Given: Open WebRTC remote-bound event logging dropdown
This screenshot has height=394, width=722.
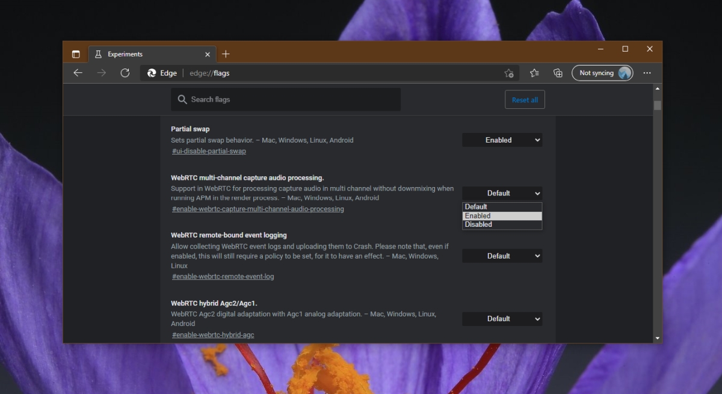Looking at the screenshot, I should click(502, 256).
